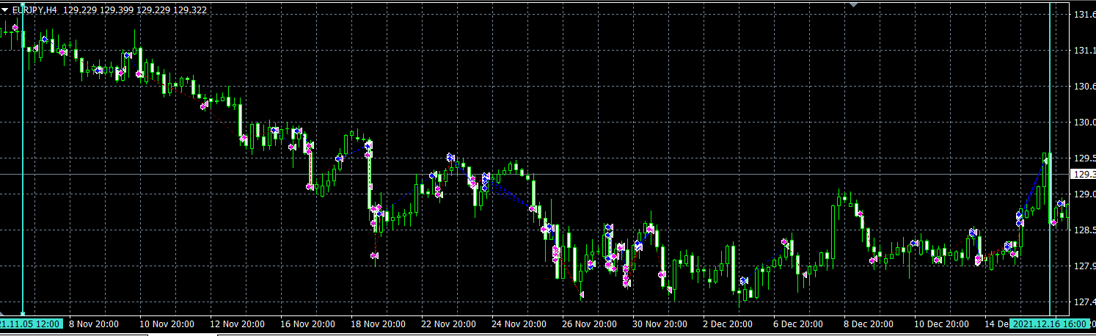Click the 26 Nov 20:00 time label

point(589,324)
